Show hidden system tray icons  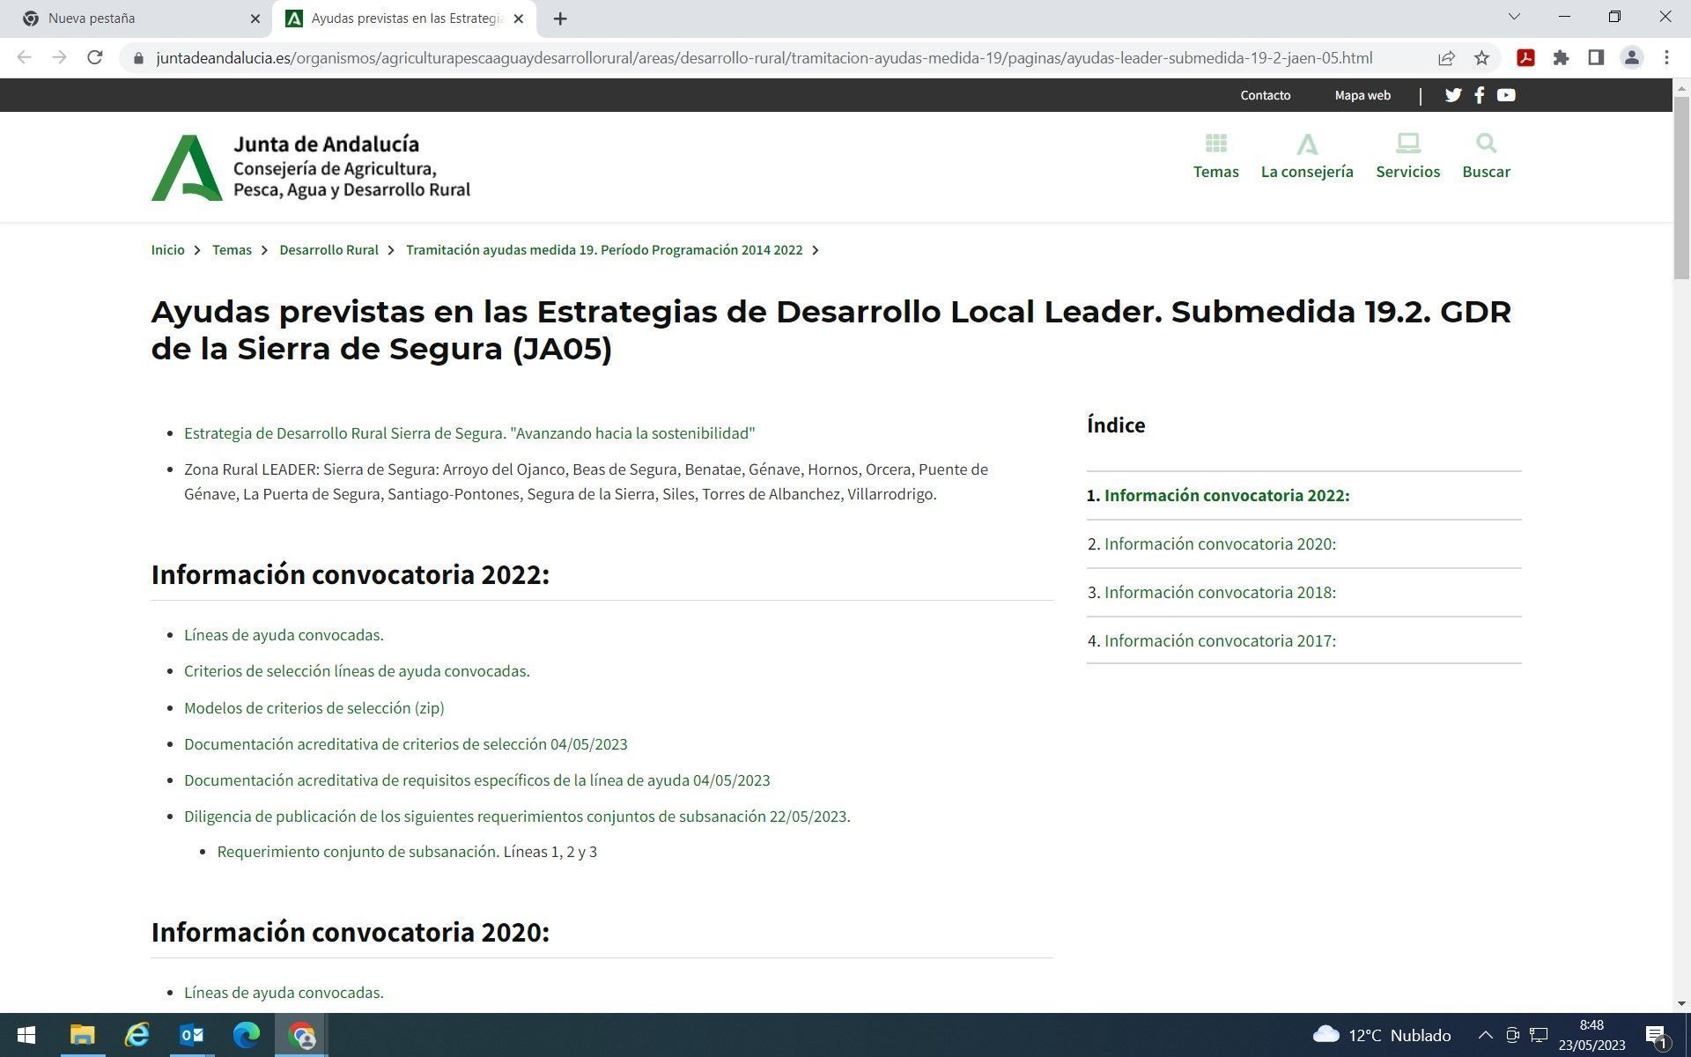1485,1035
